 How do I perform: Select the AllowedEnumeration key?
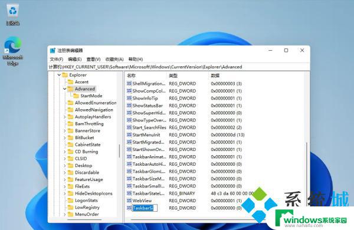click(92, 103)
